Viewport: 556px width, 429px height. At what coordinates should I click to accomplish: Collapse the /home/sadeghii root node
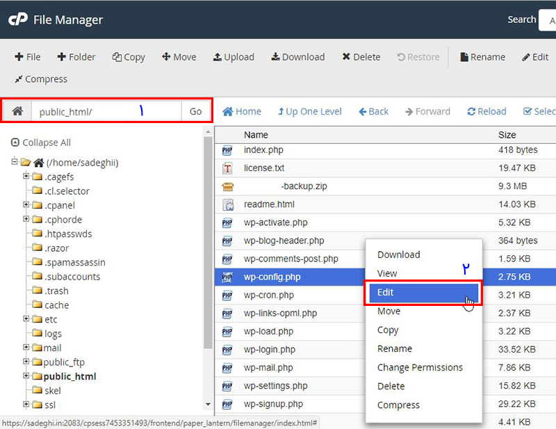coord(15,162)
